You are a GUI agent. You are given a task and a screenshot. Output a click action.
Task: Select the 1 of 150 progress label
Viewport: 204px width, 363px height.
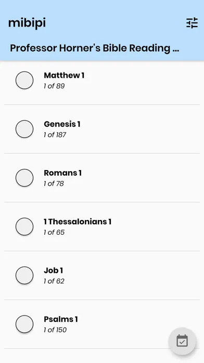pyautogui.click(x=55, y=330)
